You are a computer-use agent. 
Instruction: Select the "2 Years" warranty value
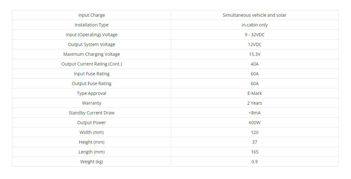pyautogui.click(x=254, y=103)
